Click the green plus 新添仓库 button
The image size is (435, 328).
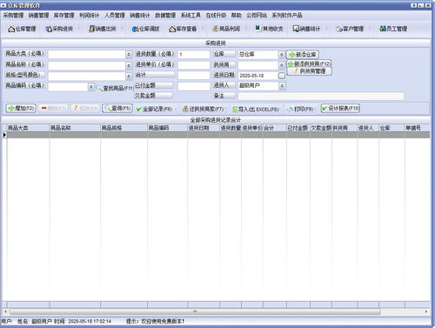coord(303,55)
